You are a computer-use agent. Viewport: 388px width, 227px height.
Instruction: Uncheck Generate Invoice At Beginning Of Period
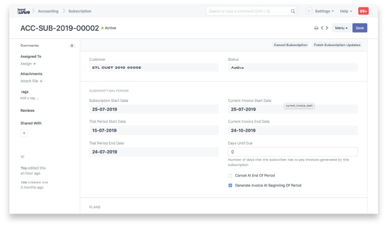click(x=230, y=186)
